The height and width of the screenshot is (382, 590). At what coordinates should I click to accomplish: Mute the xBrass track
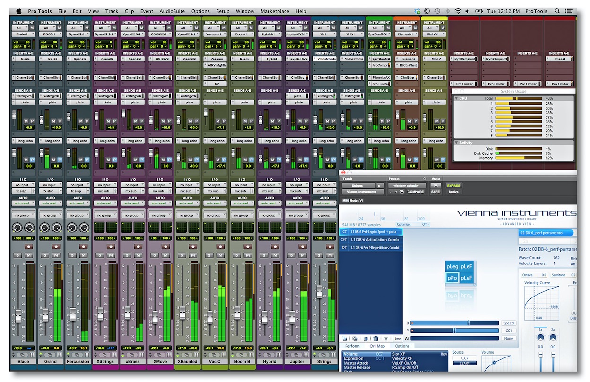[x=138, y=255]
